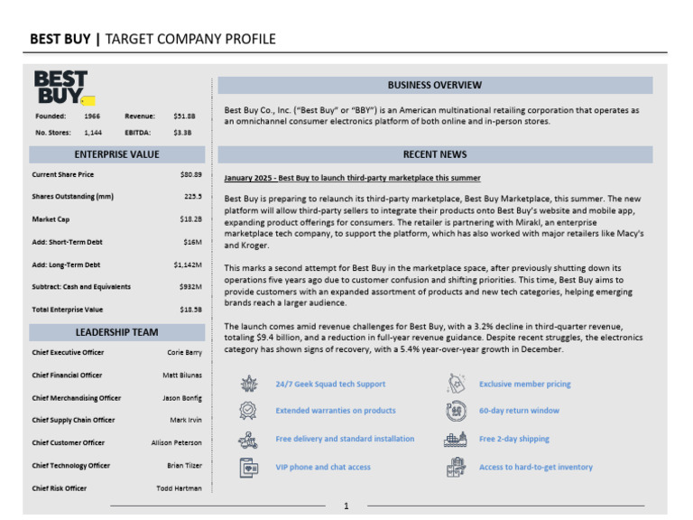Click the TARGET COMPANY PROFILE title
The width and height of the screenshot is (693, 520).
[x=190, y=39]
